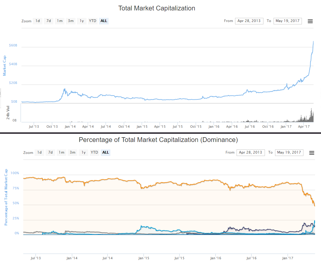Click the From date field on Dominance chart
Viewport: 321px width, 267px height.
click(x=251, y=152)
